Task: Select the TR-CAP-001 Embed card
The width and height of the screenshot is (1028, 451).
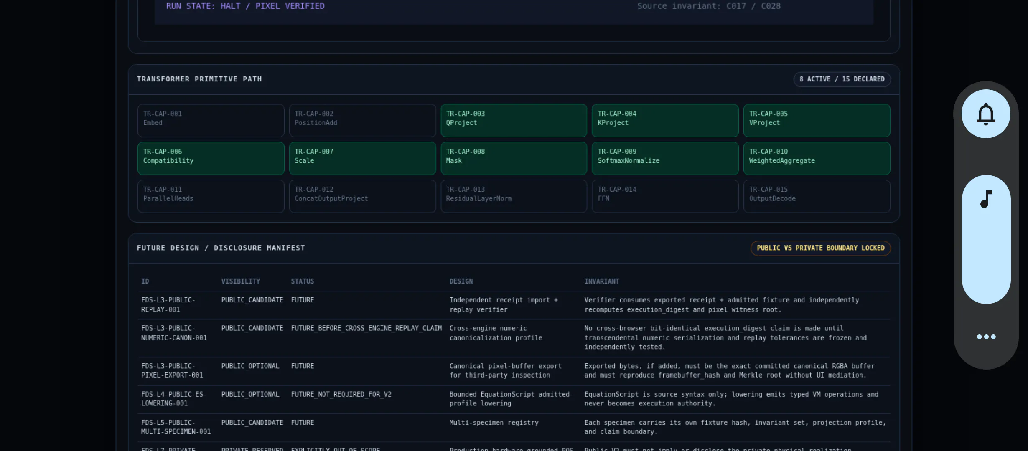Action: 211,120
